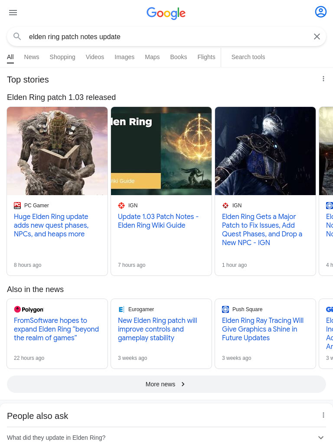Screen dimensions: 333x445
Task: Open 'Elden Ring Ray Tracing' article
Action: pyautogui.click(x=263, y=329)
